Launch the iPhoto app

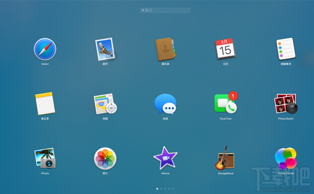pyautogui.click(x=45, y=158)
